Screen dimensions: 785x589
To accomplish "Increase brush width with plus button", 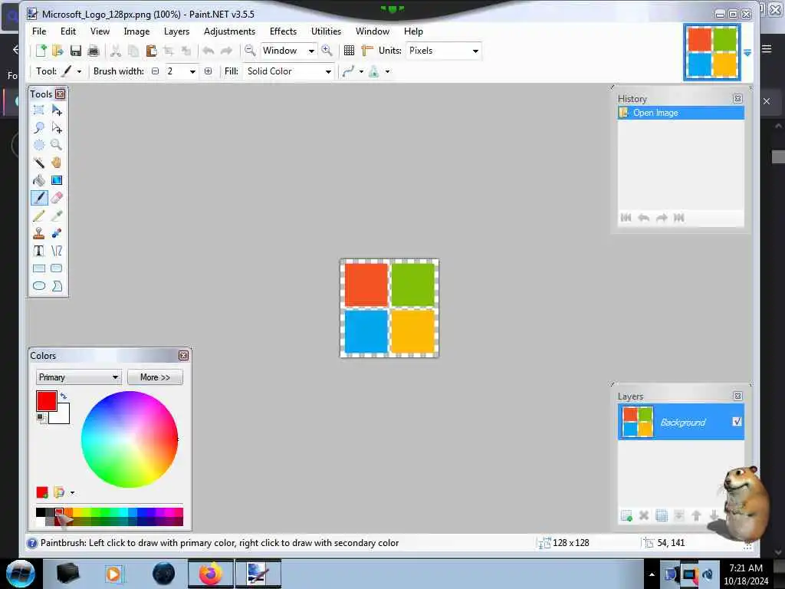I will 209,71.
